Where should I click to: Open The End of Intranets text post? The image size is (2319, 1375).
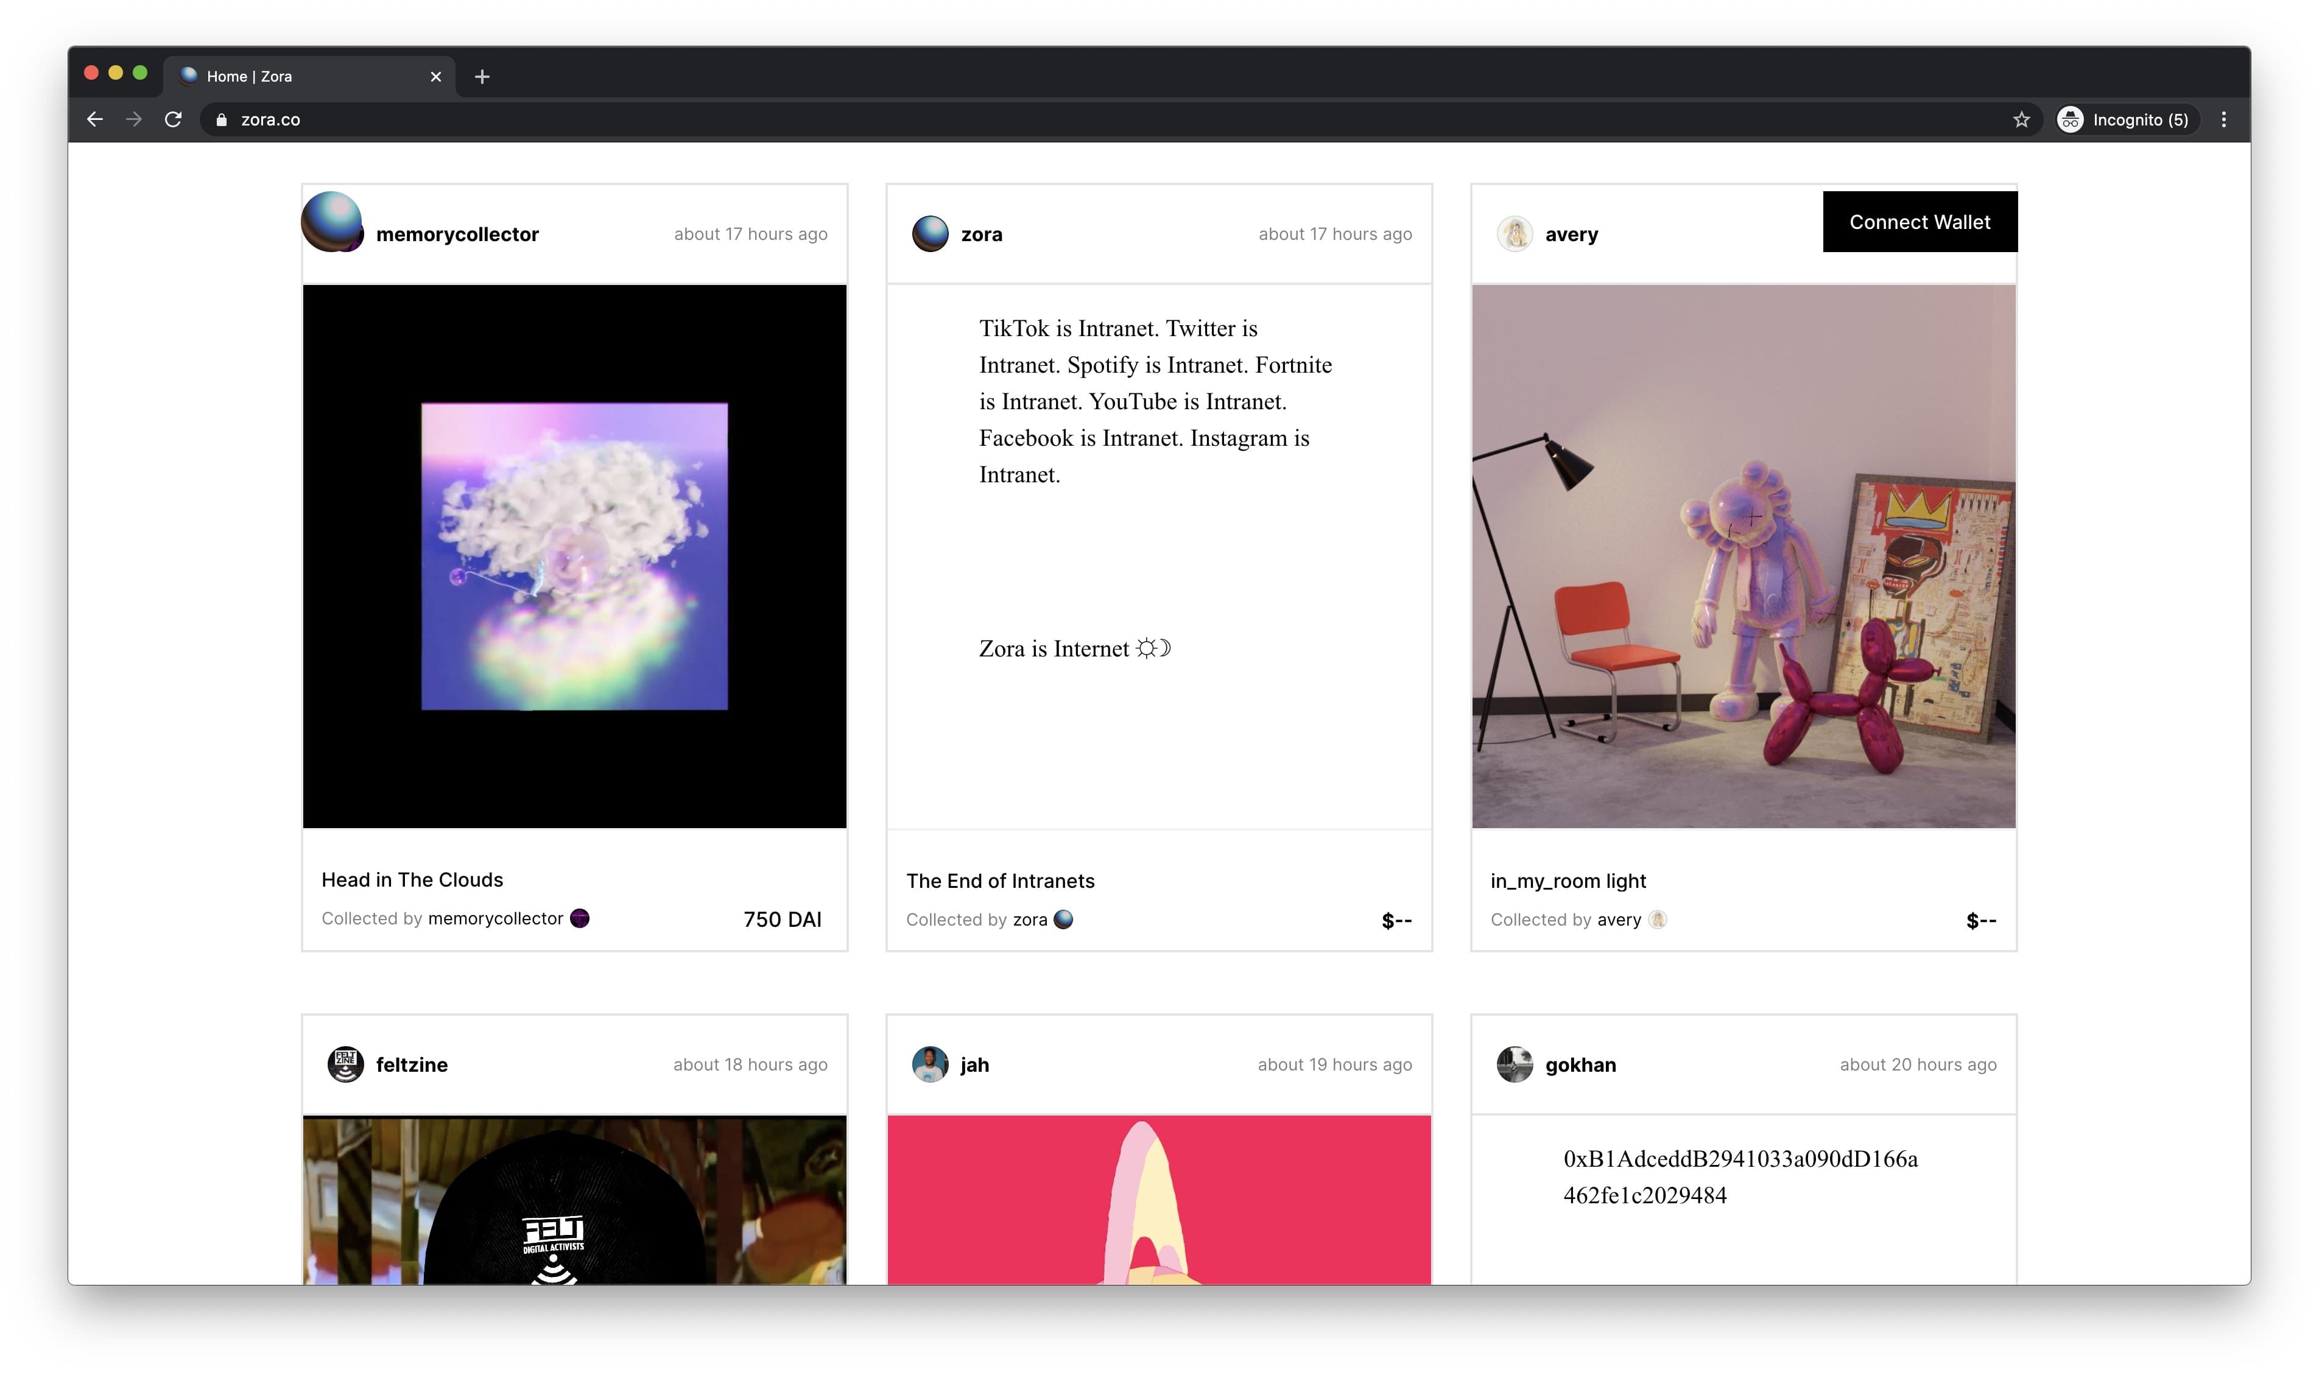[x=1159, y=556]
